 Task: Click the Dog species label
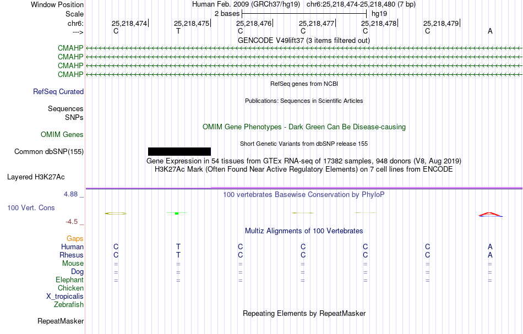point(77,272)
